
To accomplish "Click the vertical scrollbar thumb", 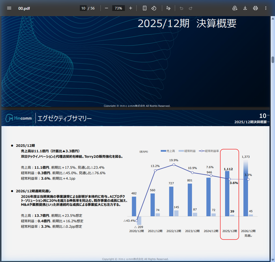I will tap(273, 59).
